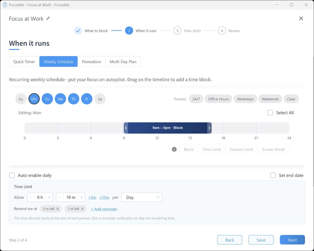Remove the 5 m left reminder
The width and height of the screenshot is (314, 251).
[58, 209]
